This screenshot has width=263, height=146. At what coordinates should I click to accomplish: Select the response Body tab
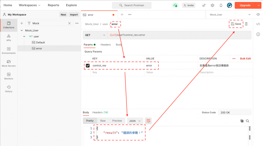point(86,112)
